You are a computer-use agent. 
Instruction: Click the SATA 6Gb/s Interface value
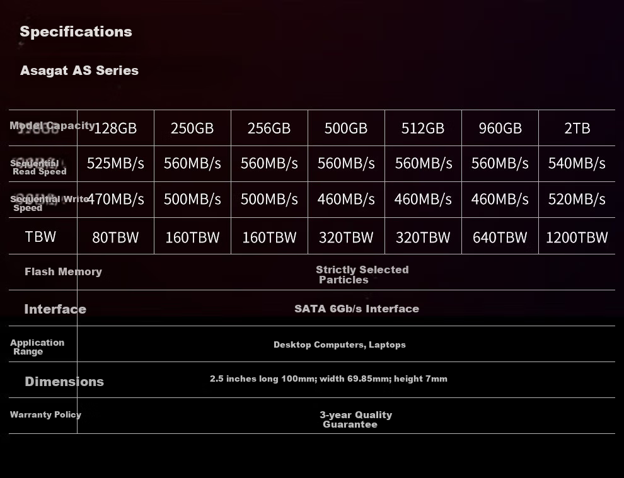click(x=357, y=309)
